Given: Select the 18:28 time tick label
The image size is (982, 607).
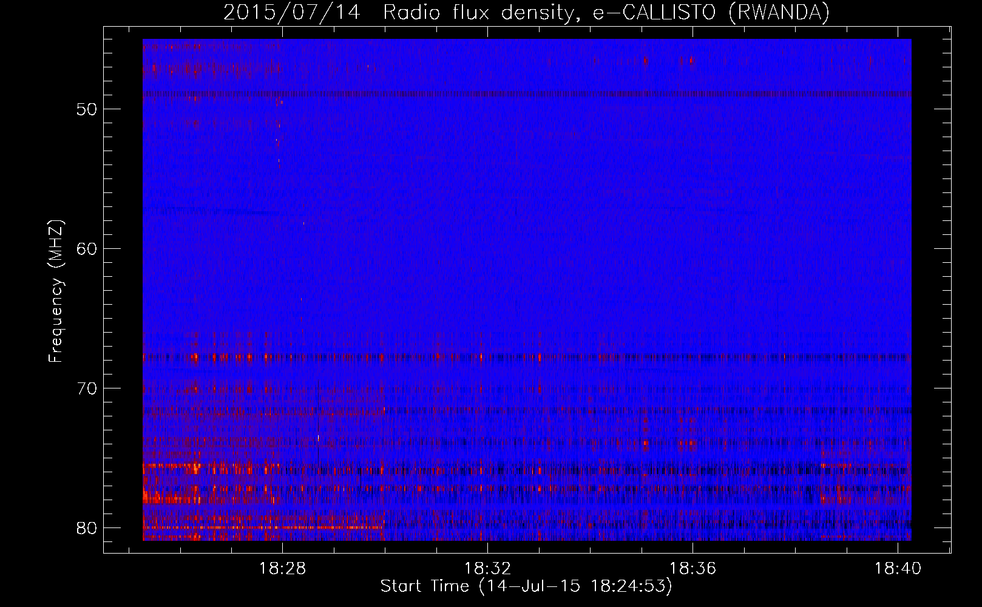Looking at the screenshot, I should 283,568.
